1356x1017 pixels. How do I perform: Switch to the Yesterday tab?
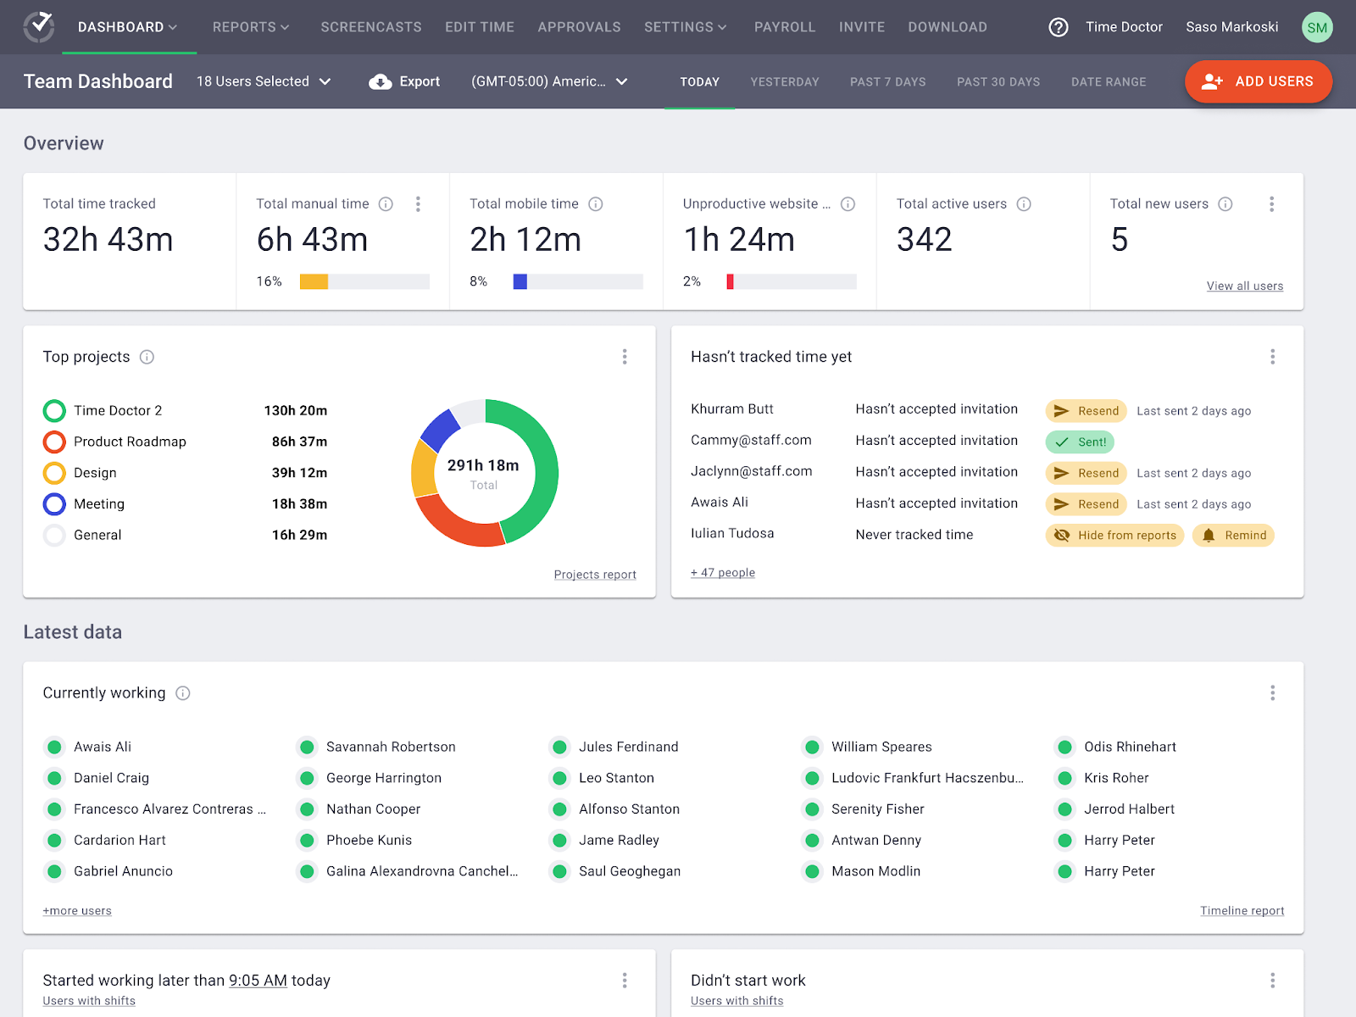[x=784, y=81]
